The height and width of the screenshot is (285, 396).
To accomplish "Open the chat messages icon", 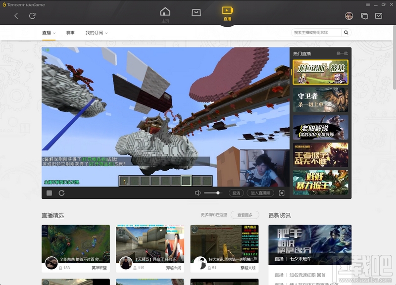I will [364, 16].
